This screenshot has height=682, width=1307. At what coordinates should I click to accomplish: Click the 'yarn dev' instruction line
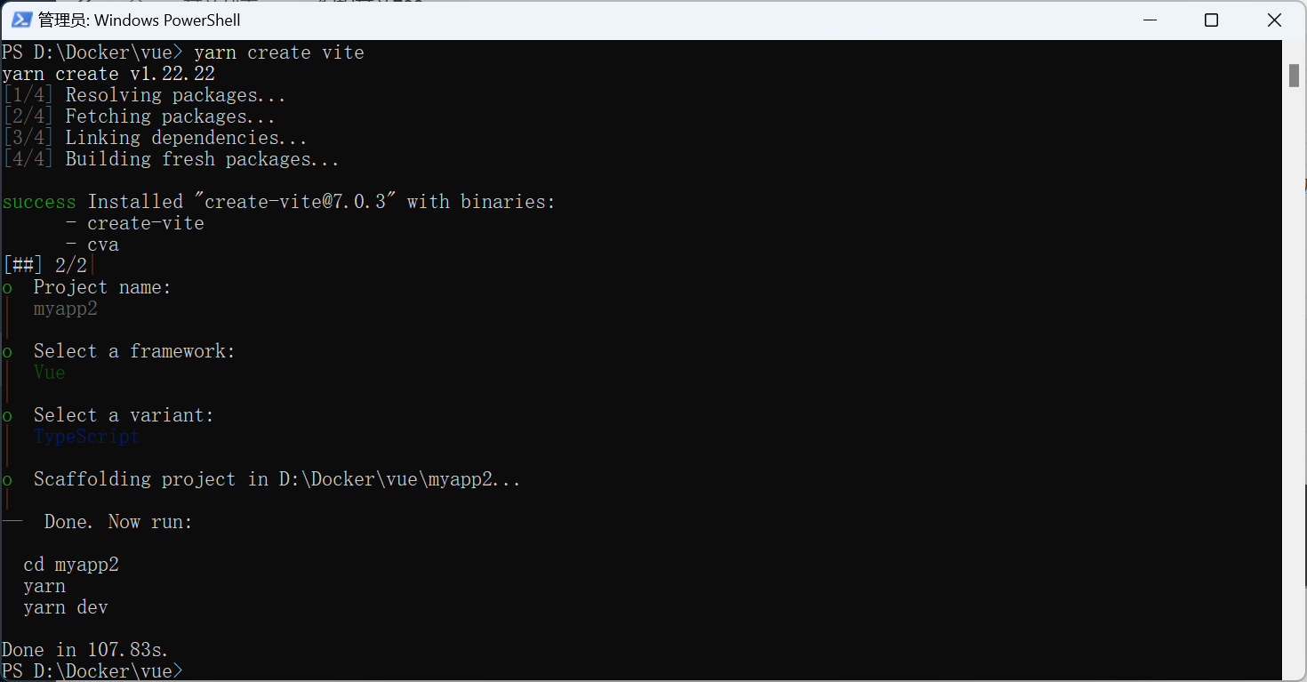pyautogui.click(x=66, y=607)
